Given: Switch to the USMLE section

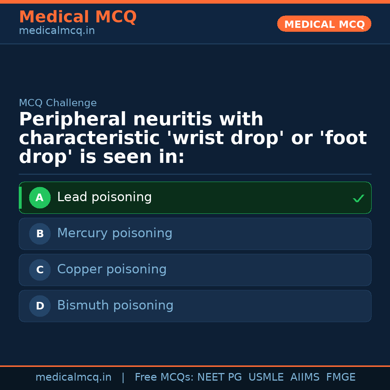Looking at the screenshot, I should [266, 377].
